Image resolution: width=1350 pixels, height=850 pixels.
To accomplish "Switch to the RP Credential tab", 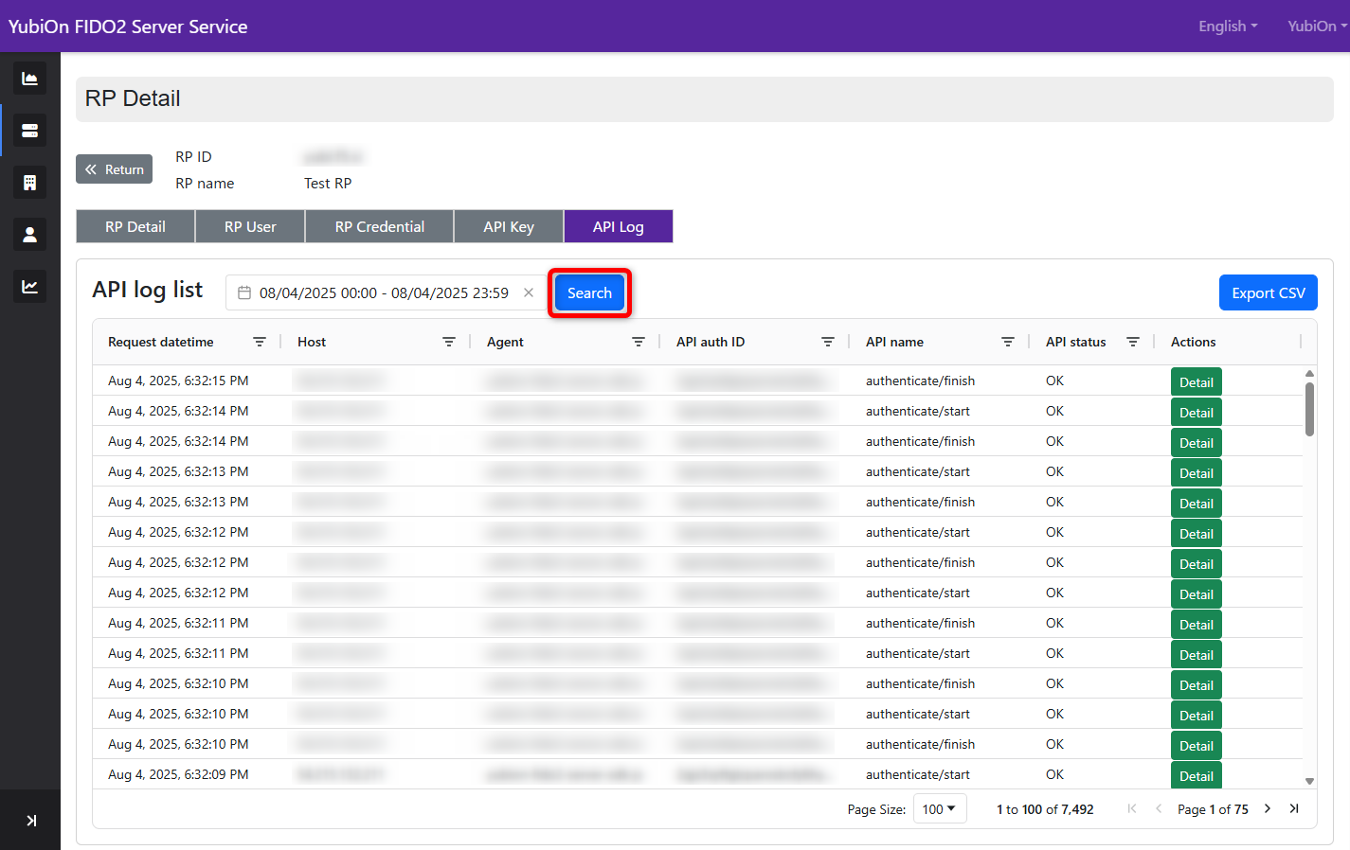I will coord(380,226).
